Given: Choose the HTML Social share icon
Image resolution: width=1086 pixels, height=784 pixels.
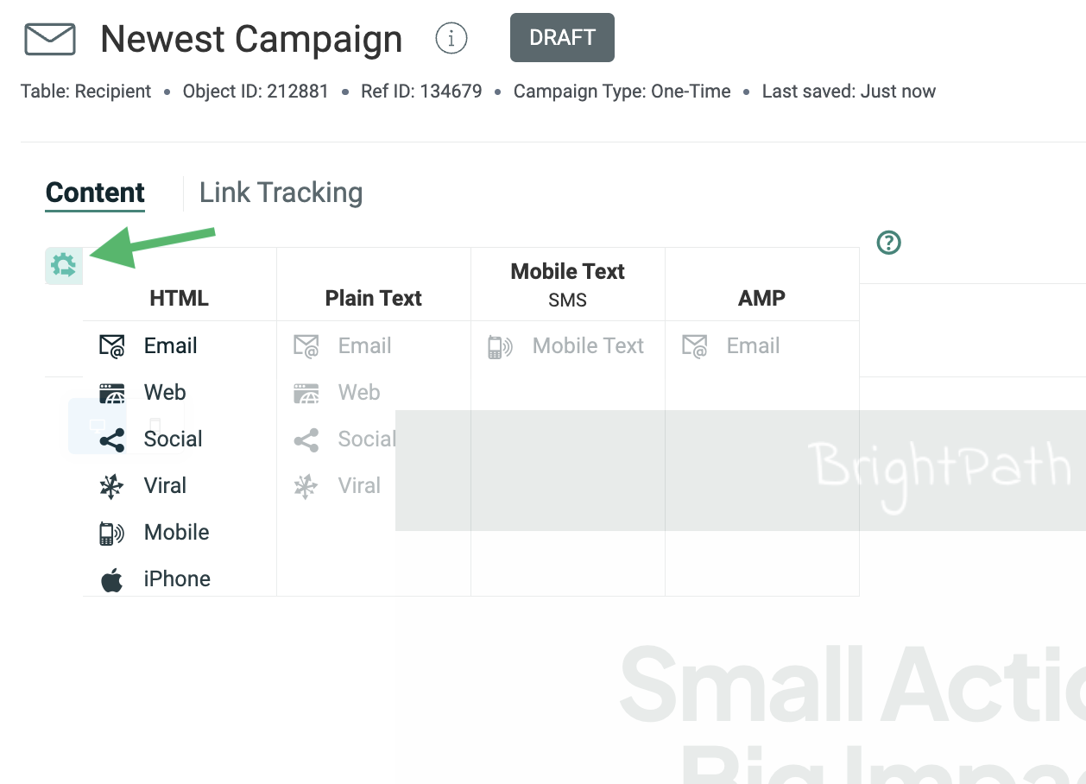Looking at the screenshot, I should 112,439.
